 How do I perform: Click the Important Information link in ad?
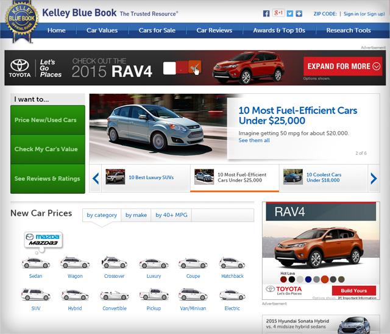[357, 297]
